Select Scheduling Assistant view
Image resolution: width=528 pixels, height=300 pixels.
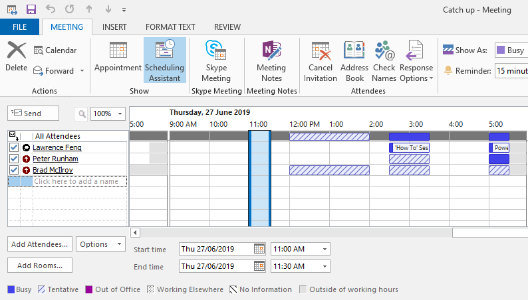pyautogui.click(x=165, y=60)
